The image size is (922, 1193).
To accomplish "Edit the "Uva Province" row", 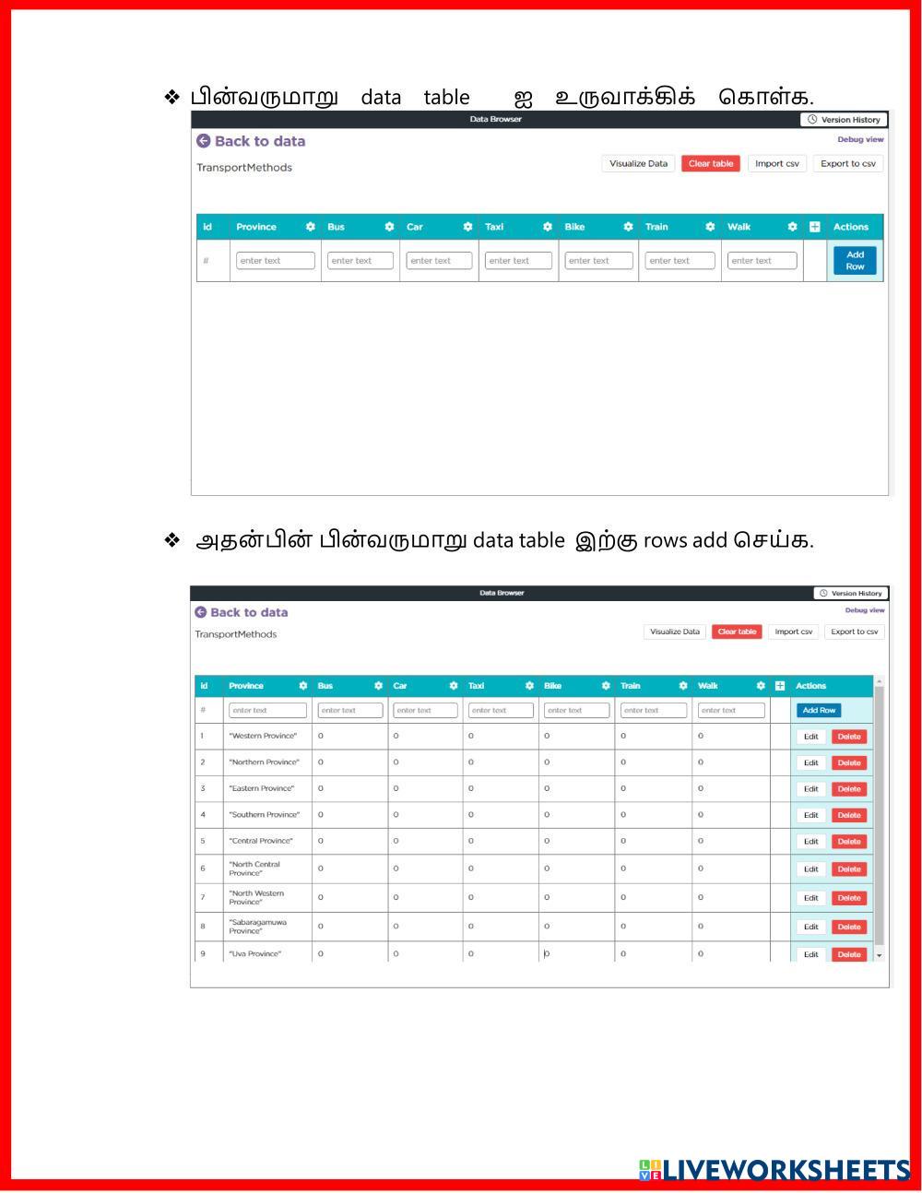I will coord(810,954).
